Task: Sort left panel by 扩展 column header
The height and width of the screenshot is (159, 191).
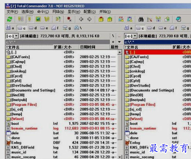Action: tap(58, 47)
